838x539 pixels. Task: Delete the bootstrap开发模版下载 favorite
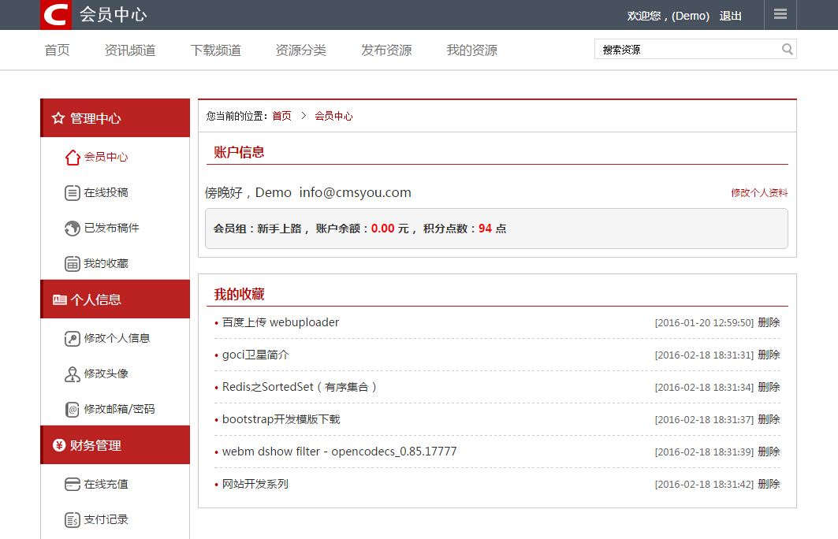click(x=769, y=419)
